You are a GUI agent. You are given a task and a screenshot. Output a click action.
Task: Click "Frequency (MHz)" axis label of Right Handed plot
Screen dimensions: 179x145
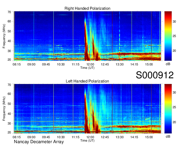tap(4, 36)
